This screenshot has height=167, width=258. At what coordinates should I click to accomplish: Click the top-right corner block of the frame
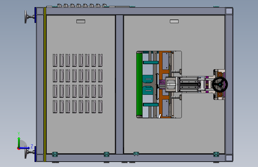tap(229, 11)
